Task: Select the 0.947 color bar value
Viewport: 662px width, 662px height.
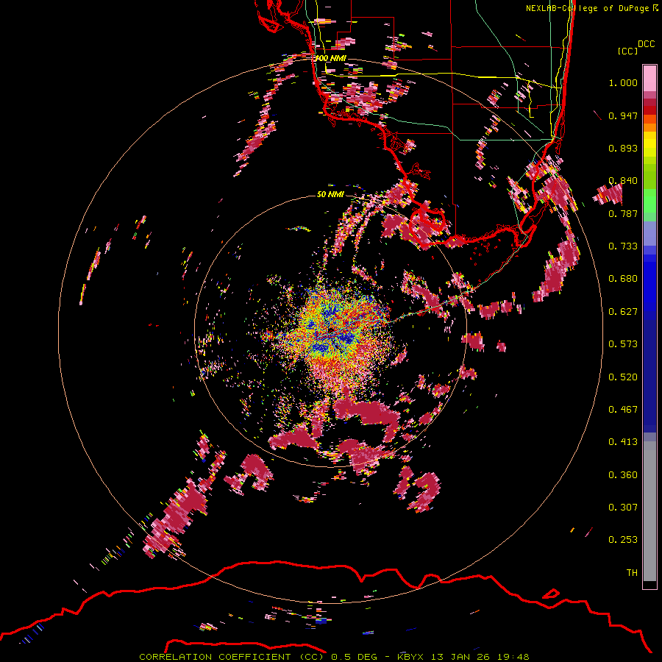Action: click(x=623, y=115)
